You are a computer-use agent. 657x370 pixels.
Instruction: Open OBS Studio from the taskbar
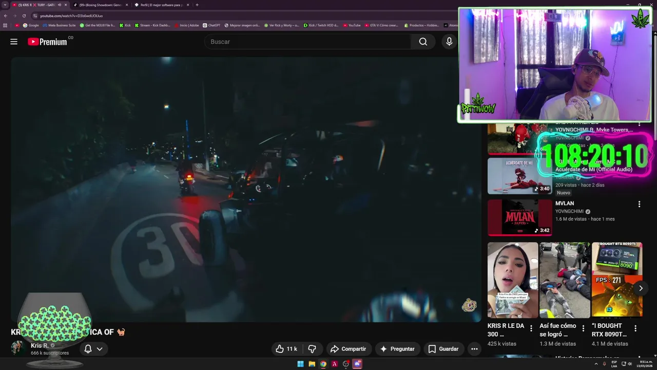[x=346, y=364]
